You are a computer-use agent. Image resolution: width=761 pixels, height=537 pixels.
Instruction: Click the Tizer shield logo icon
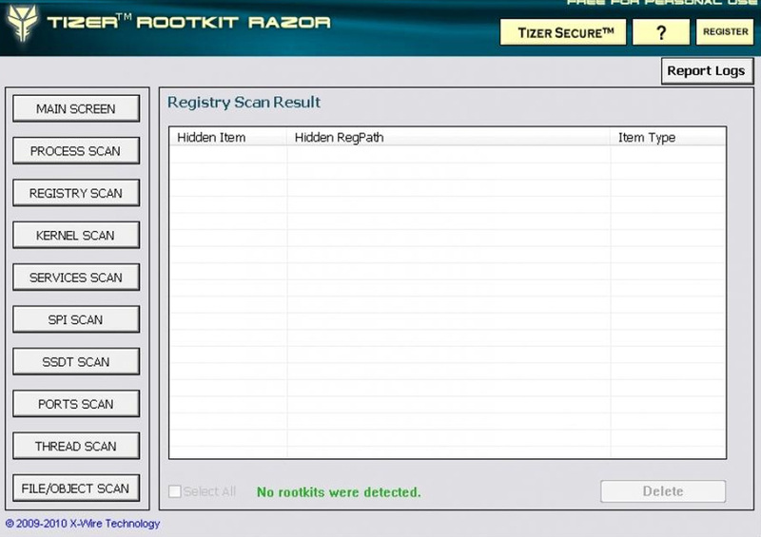[x=22, y=22]
